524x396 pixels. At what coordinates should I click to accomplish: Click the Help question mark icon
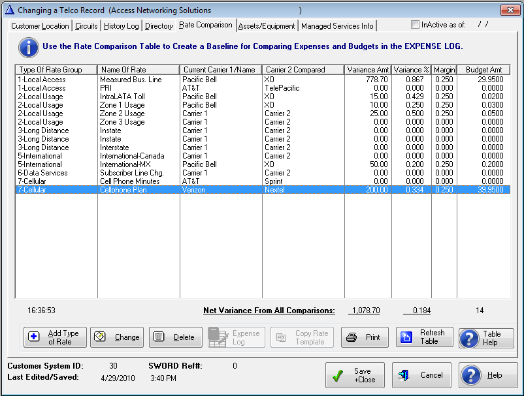click(x=471, y=375)
